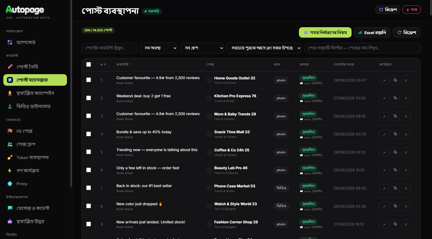The height and width of the screenshot is (239, 432).
Task: Open the সবচেয়ে পুরনো আগে sort order dropdown
Action: pos(264,48)
